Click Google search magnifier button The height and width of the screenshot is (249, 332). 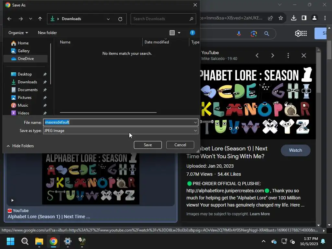point(267,34)
